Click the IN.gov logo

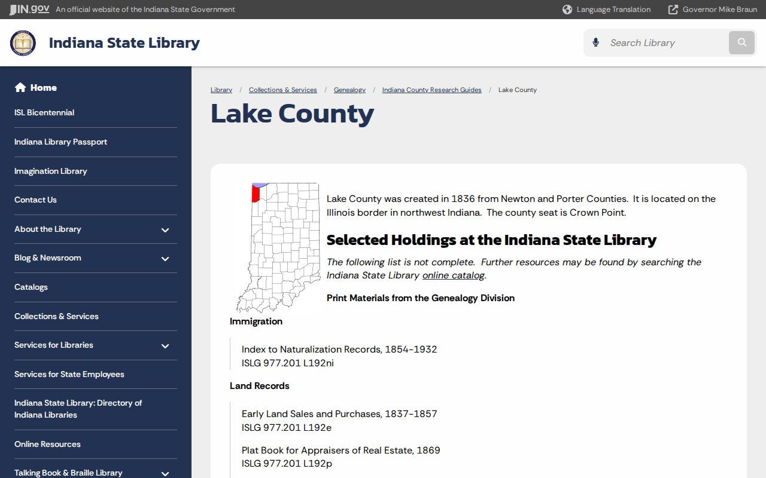29,9
